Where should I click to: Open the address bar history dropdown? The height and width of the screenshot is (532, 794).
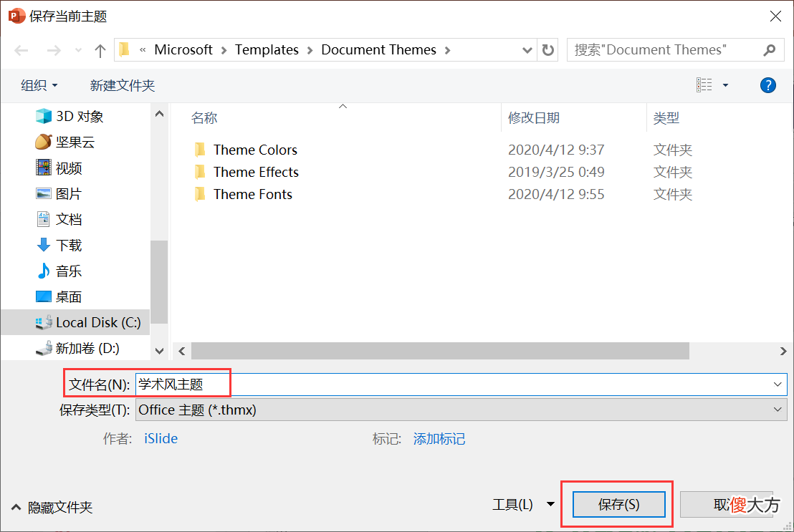tap(527, 50)
